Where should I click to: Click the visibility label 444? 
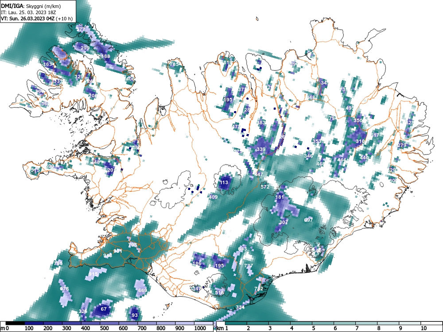tap(342, 160)
